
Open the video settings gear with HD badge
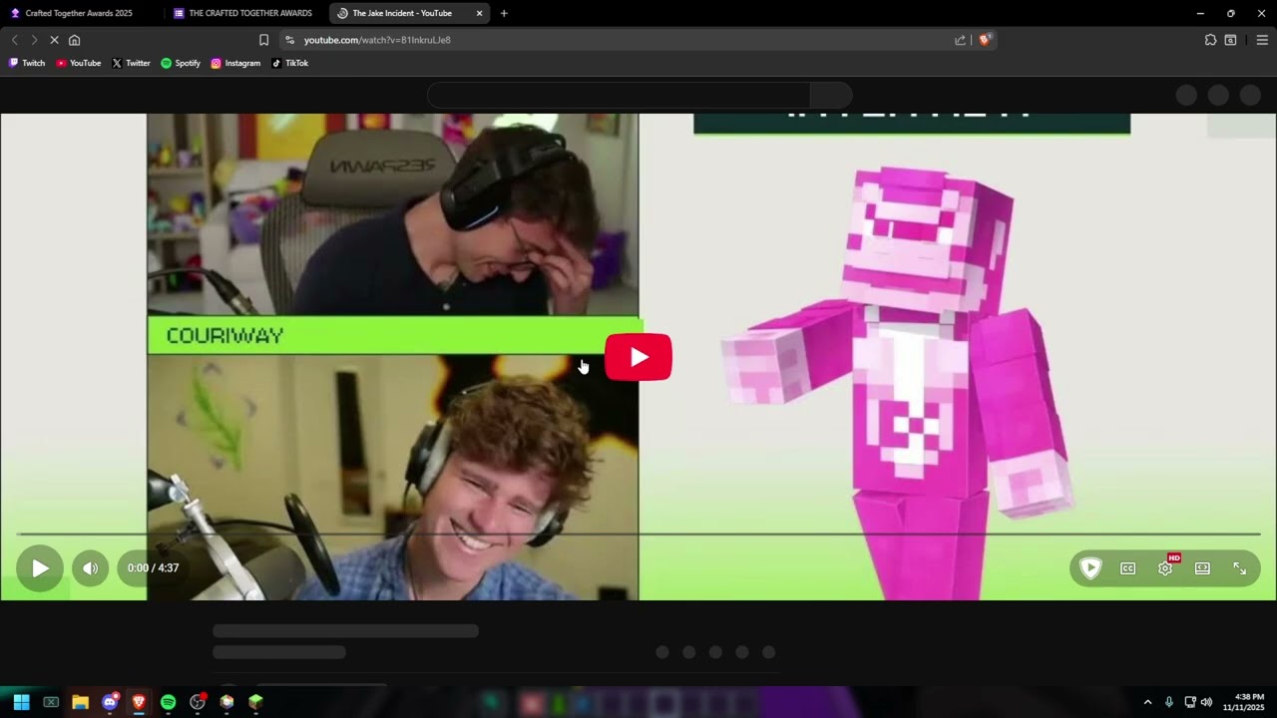[1165, 568]
